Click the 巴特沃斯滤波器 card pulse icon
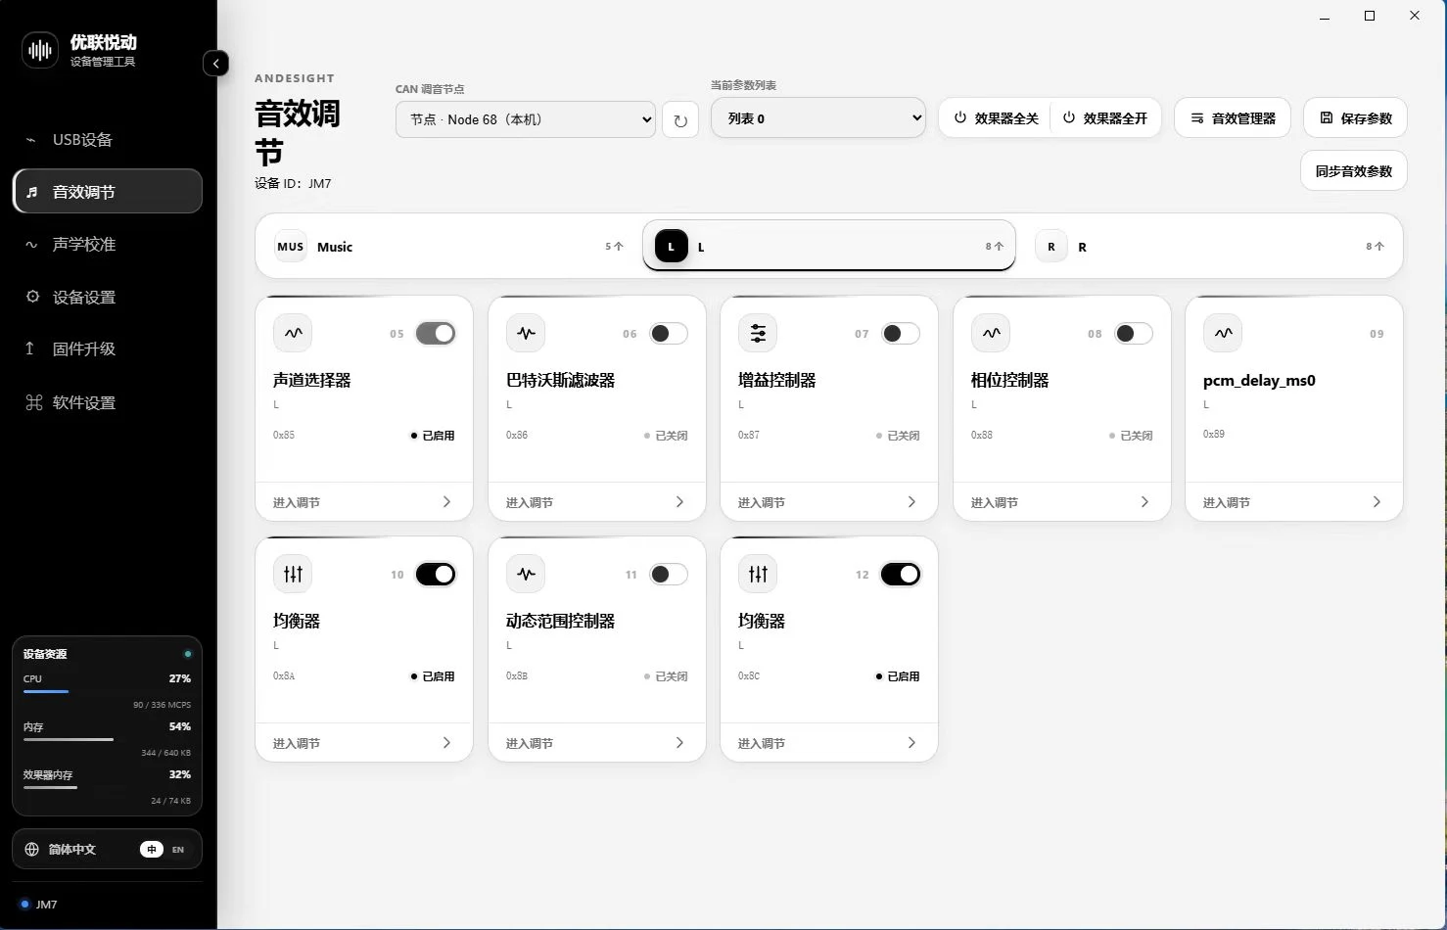 (526, 333)
